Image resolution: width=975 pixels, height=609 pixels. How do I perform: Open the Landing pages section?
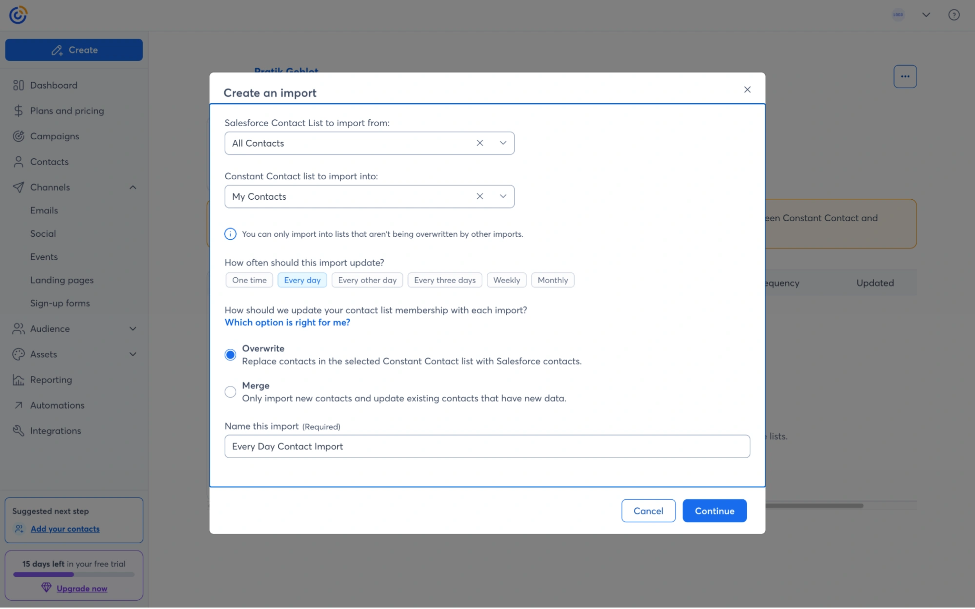(x=61, y=280)
